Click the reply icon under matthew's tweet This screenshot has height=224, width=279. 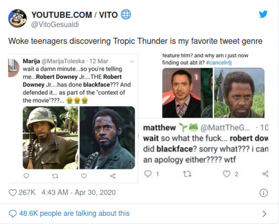148,174
